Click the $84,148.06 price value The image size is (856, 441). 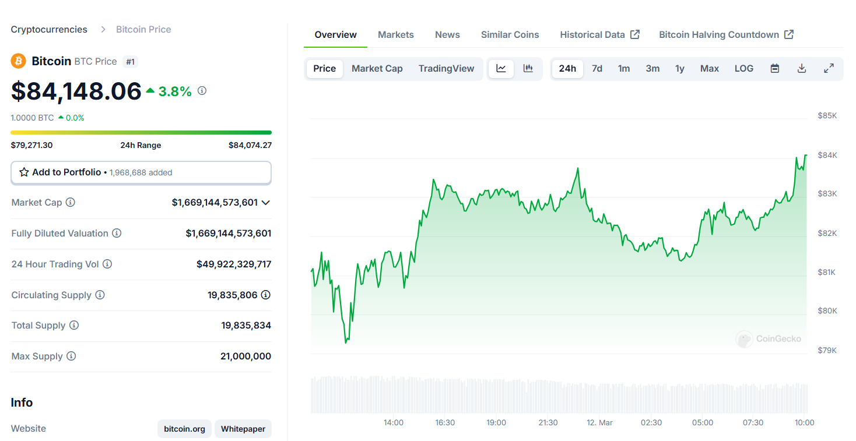(x=76, y=91)
